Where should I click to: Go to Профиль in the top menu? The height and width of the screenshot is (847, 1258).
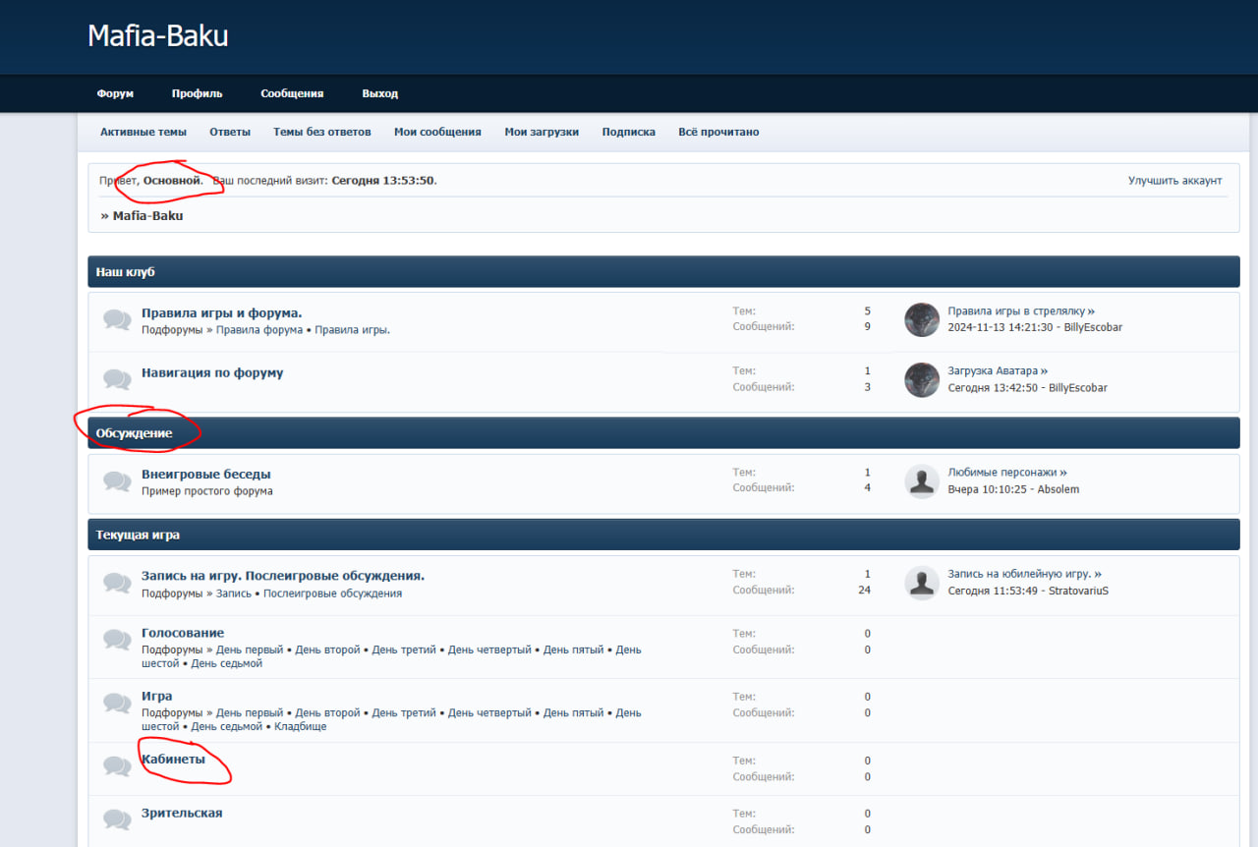point(197,93)
